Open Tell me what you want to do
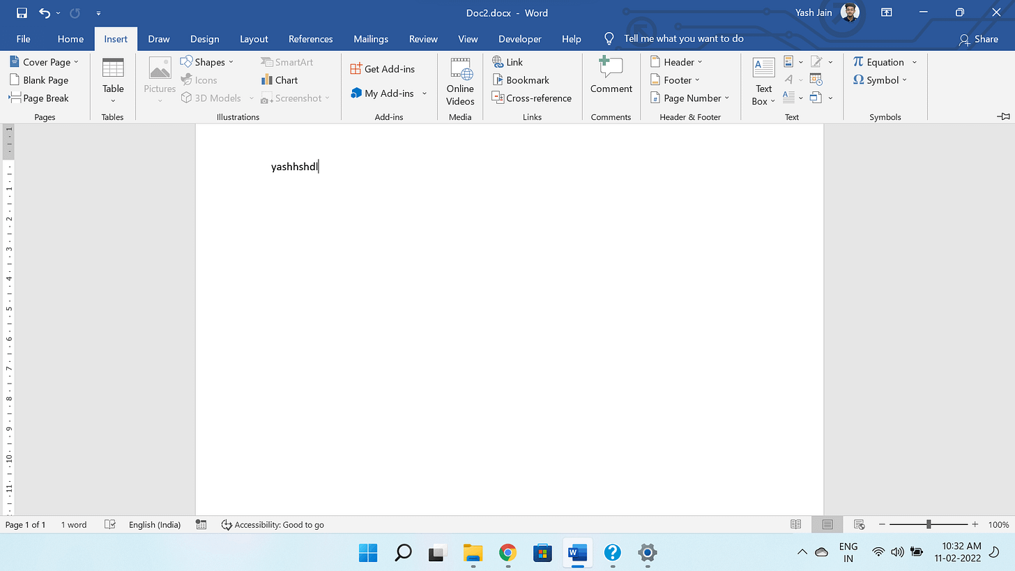 coord(684,38)
